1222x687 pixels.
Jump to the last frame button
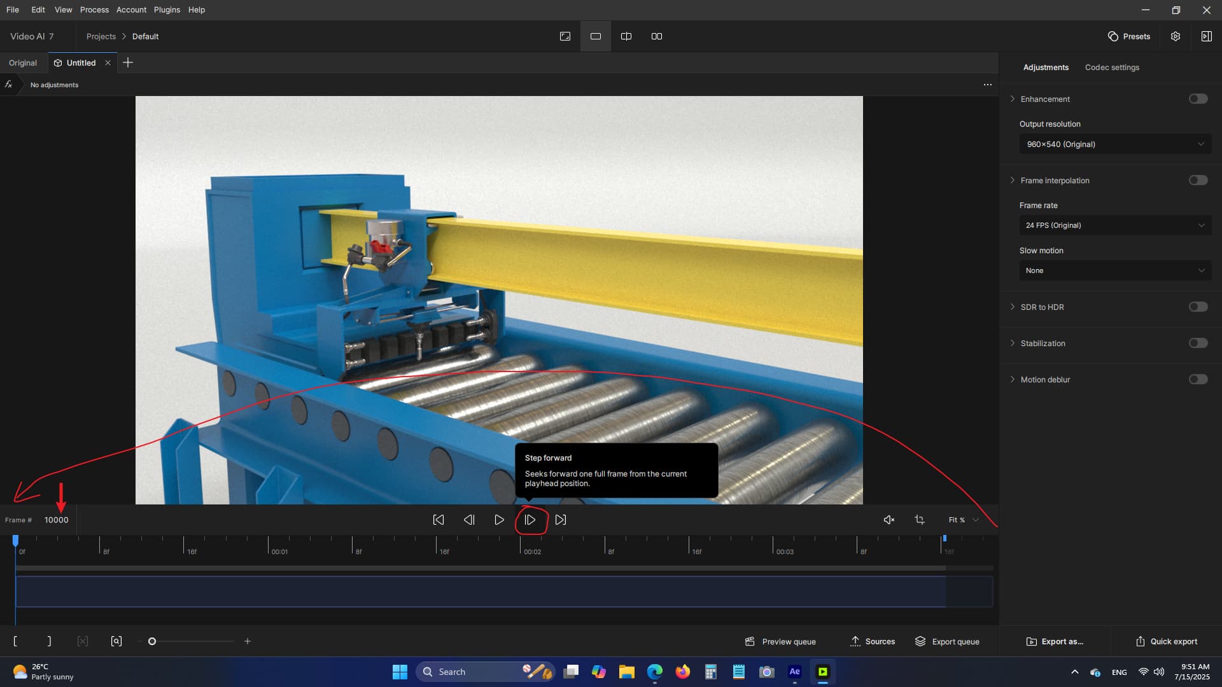coord(560,520)
